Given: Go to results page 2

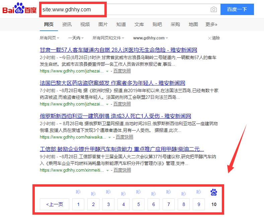Looking at the screenshot, I should [93, 204].
